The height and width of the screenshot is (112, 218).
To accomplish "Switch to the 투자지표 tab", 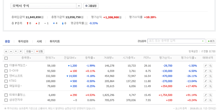I will pos(55,41).
